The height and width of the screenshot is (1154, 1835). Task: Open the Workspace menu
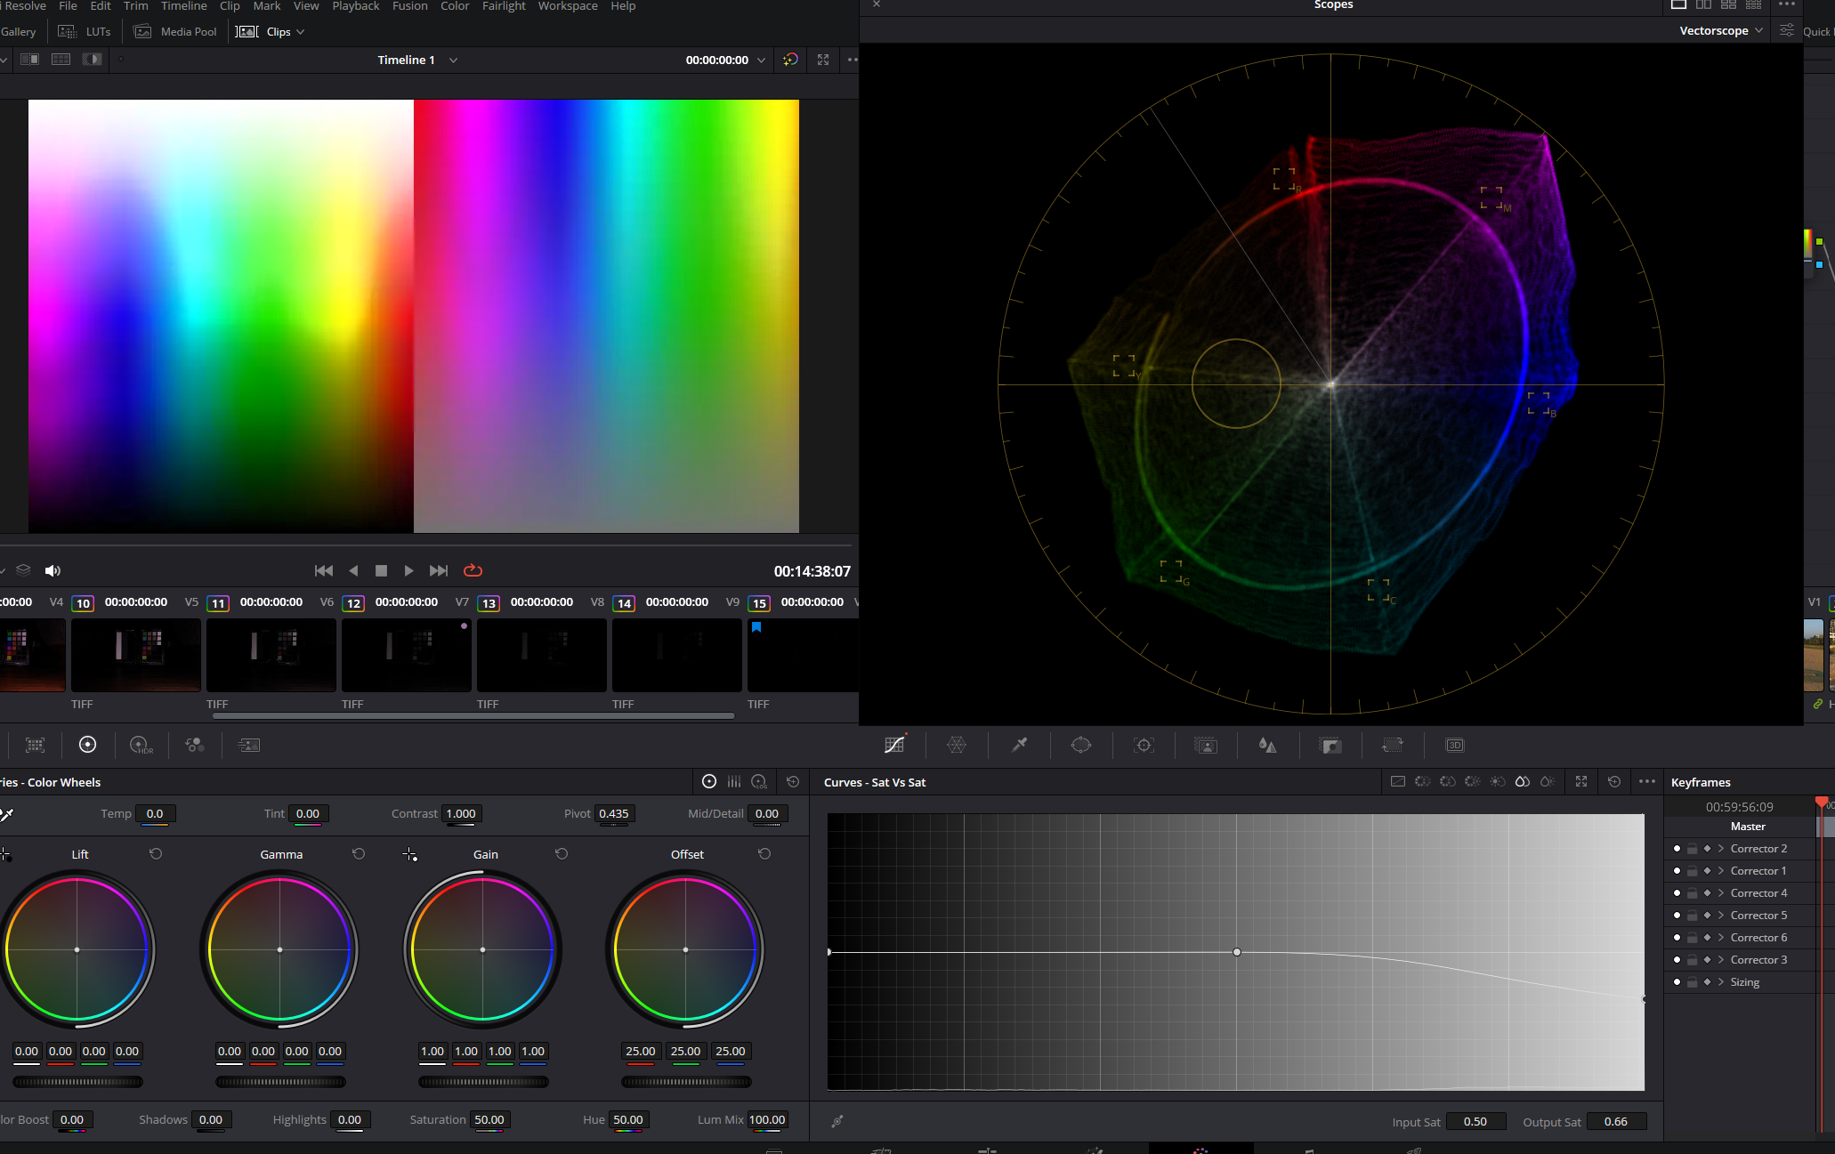coord(568,6)
